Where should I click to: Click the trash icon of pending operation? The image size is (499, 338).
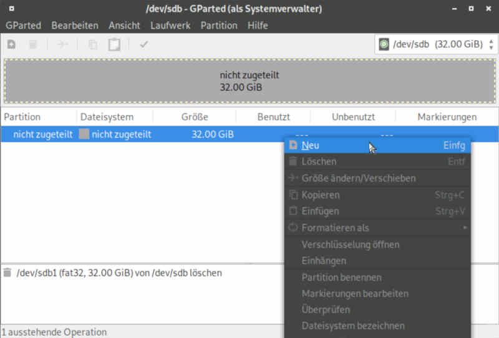(x=7, y=272)
